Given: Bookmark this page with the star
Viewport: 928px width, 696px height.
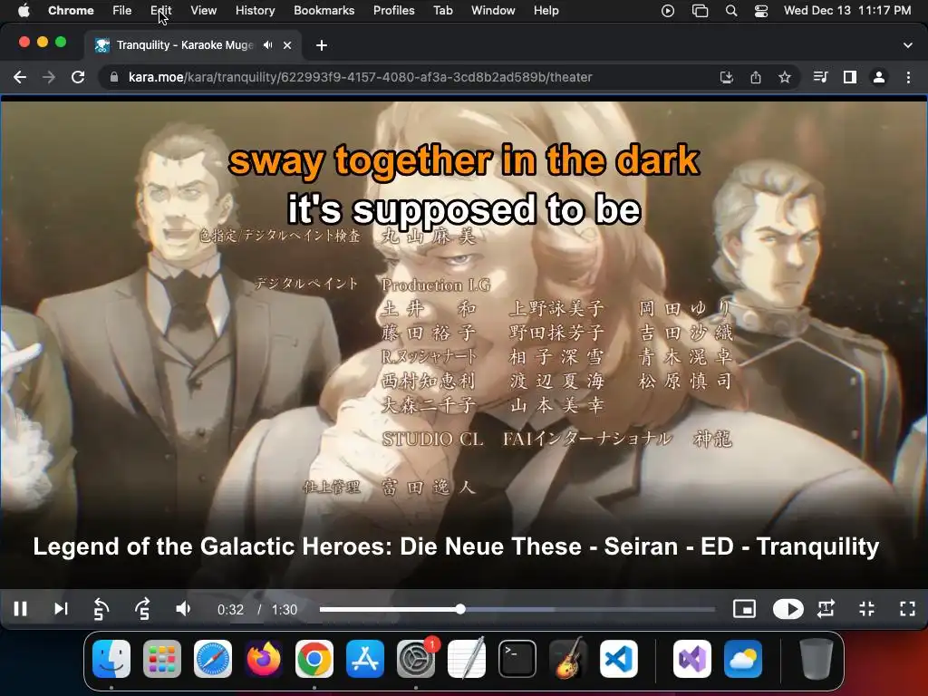Looking at the screenshot, I should click(785, 77).
